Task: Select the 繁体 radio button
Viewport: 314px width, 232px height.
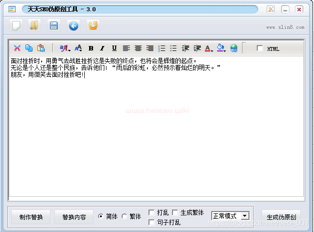Action: coord(124,216)
